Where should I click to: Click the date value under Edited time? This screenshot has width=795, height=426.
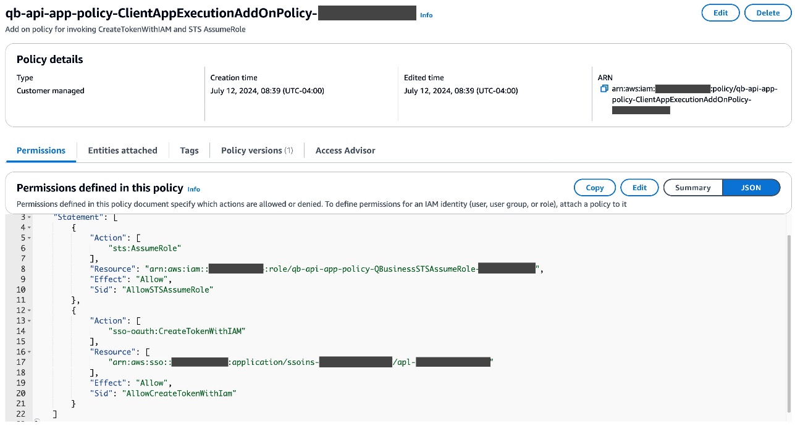[x=461, y=91]
